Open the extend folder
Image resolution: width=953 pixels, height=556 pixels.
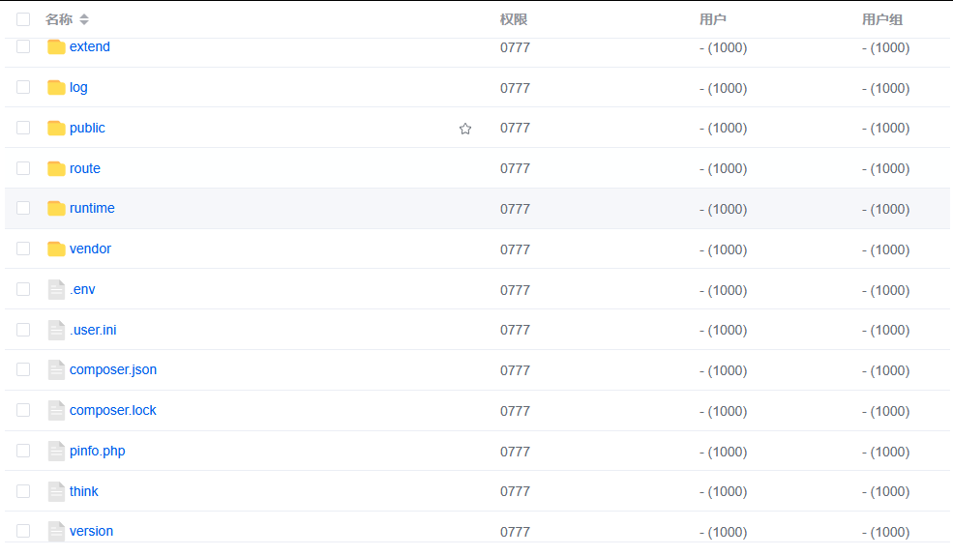[89, 47]
